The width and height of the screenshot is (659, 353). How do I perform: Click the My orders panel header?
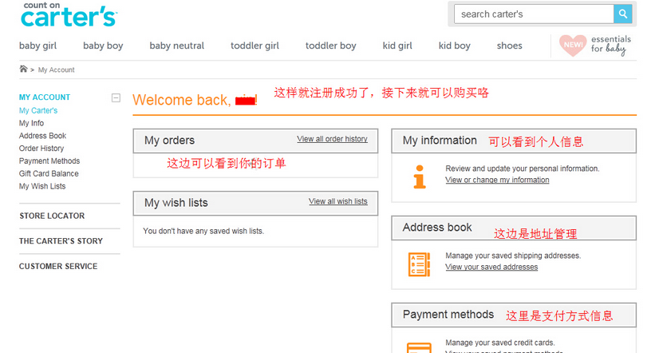(x=255, y=141)
